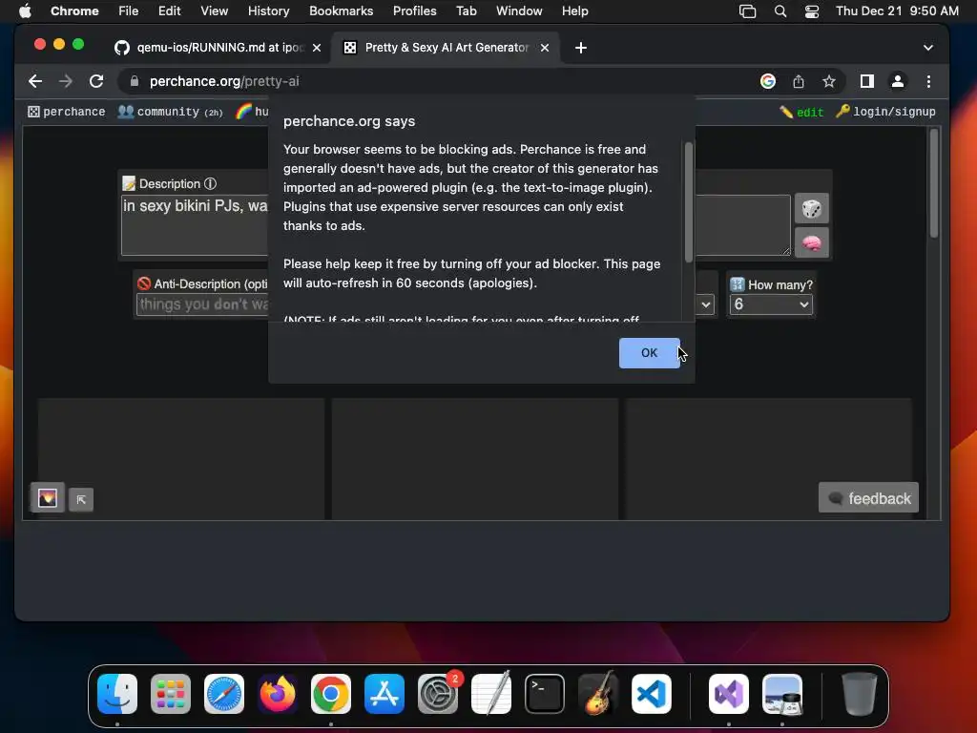
Task: Open System Settings from the Dock
Action: 438,694
